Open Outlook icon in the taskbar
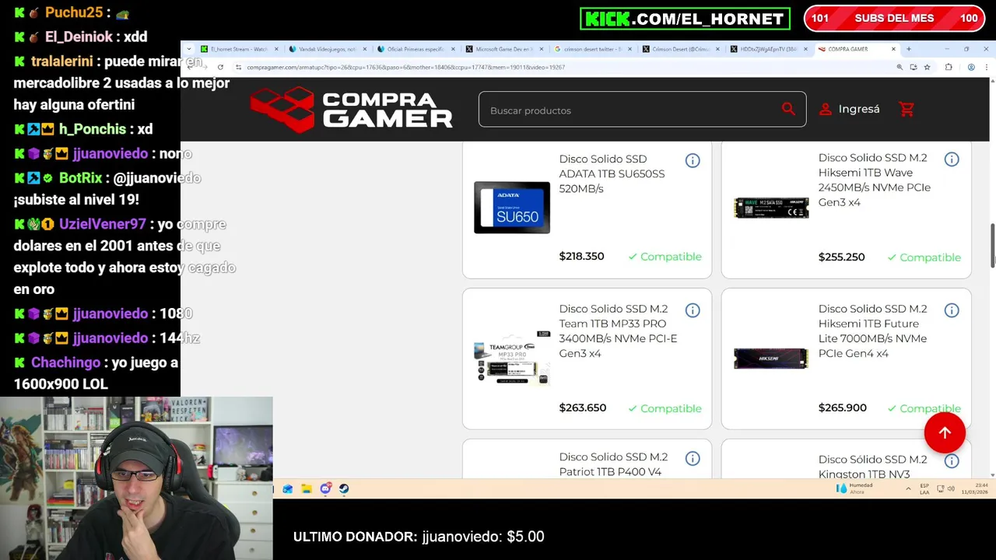This screenshot has width=996, height=560. pos(288,488)
